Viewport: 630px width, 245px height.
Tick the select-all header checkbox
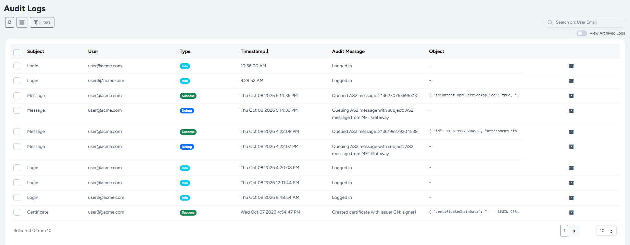17,52
